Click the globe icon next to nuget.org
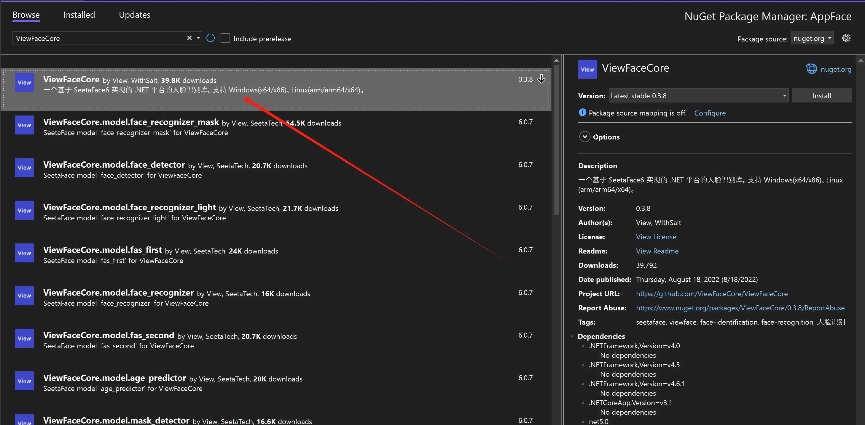The image size is (865, 425). (x=811, y=69)
